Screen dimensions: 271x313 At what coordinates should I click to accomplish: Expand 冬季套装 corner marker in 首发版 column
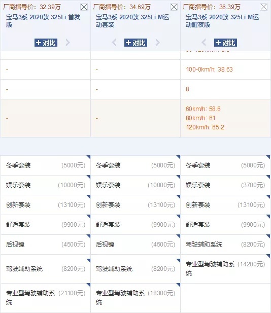tap(89, 157)
